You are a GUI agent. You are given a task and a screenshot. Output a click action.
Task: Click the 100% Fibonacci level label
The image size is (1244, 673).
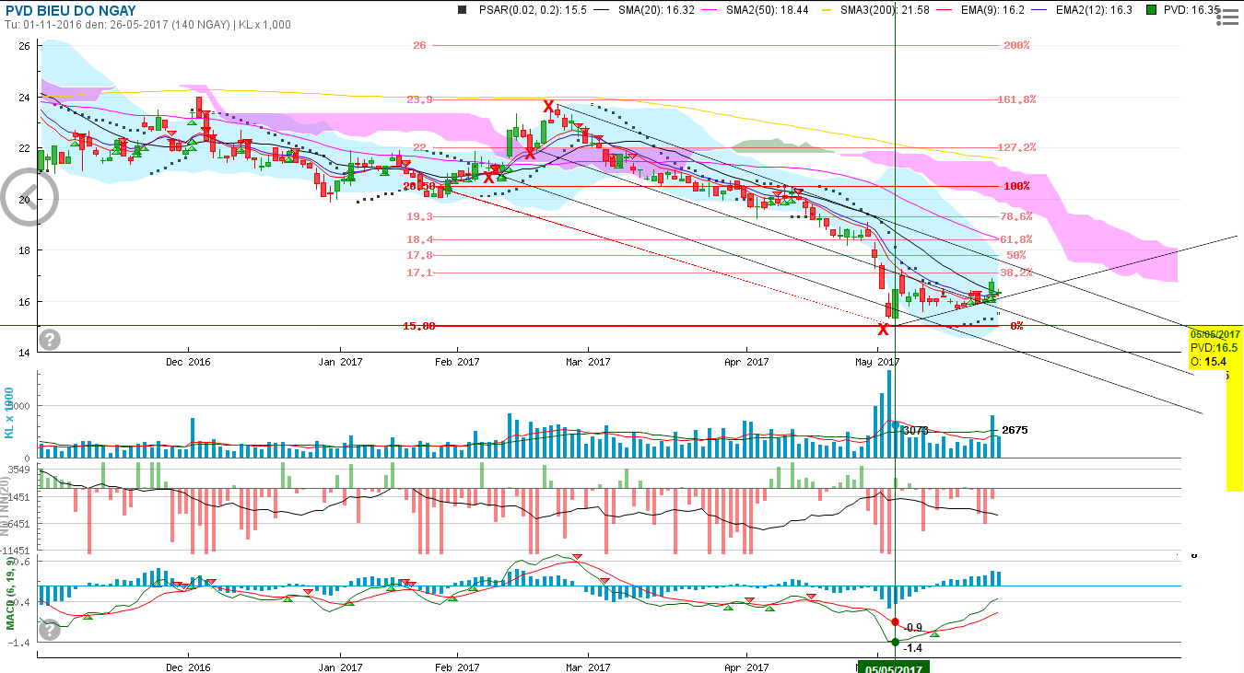pyautogui.click(x=1016, y=186)
